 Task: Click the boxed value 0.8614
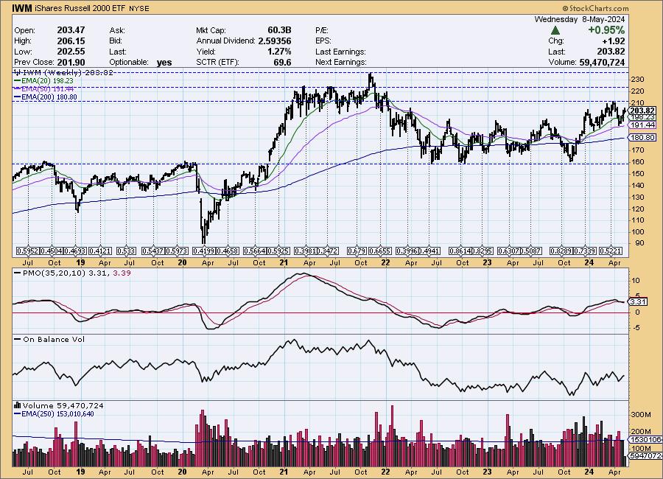point(460,251)
